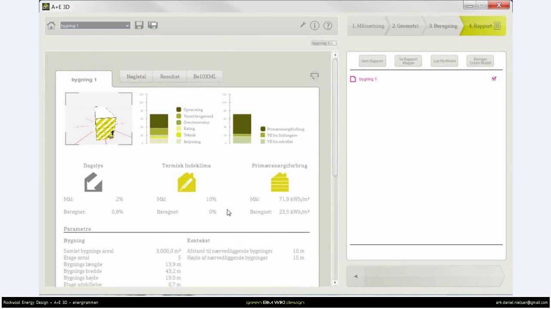Click the Gem Rapport button

(372, 61)
